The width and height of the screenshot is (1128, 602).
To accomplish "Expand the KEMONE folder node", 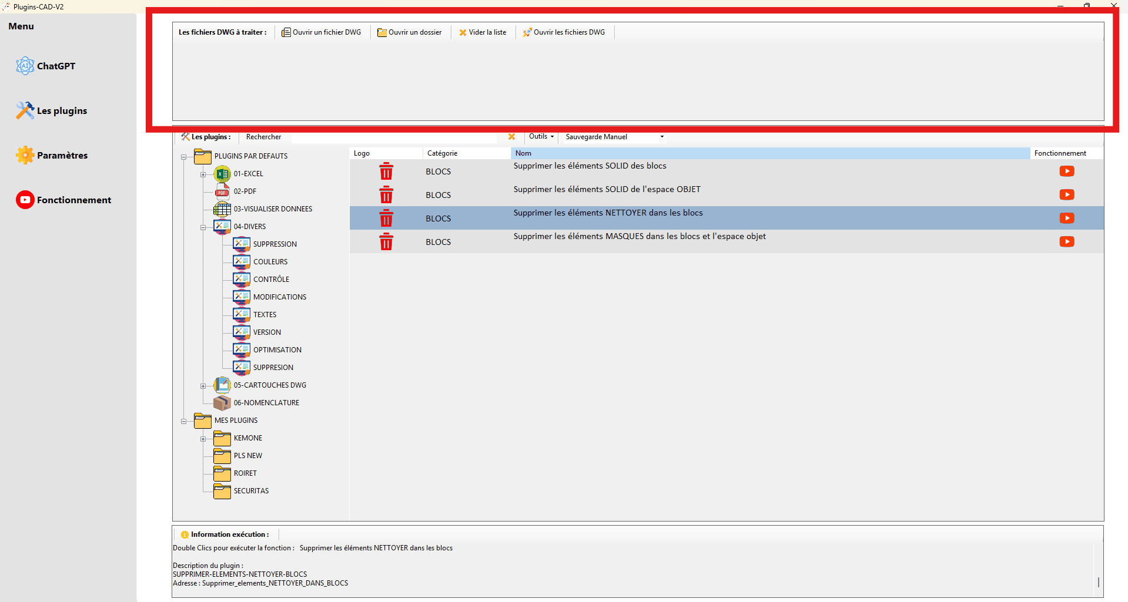I will click(x=203, y=439).
